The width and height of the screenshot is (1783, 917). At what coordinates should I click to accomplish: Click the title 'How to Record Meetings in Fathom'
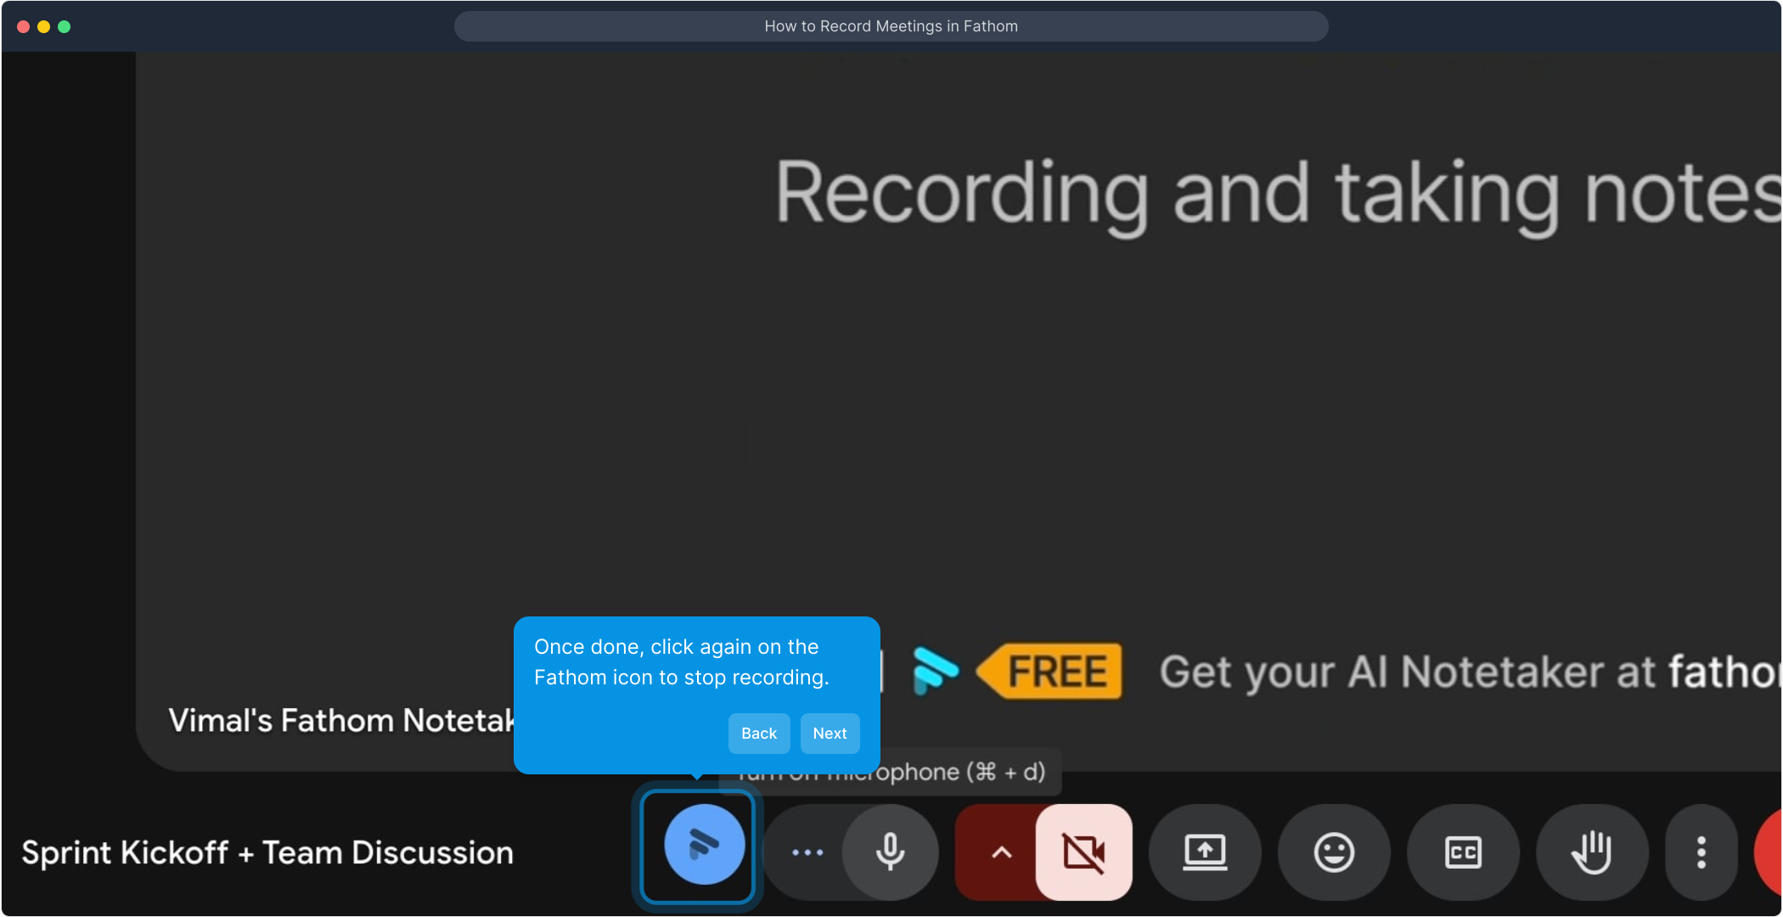click(891, 26)
